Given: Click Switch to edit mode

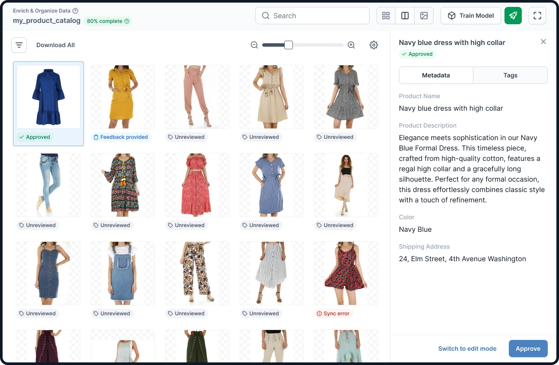Looking at the screenshot, I should [x=467, y=349].
